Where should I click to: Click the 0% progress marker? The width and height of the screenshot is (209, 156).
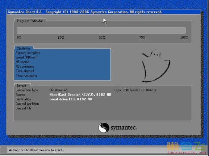pos(19,37)
